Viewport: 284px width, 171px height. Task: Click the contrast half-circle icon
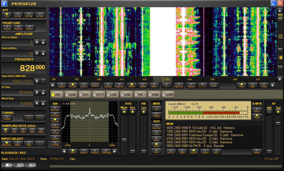click(280, 58)
